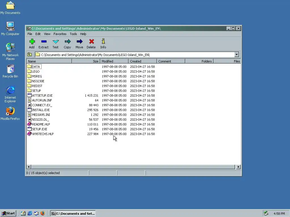Image resolution: width=290 pixels, height=217 pixels.
Task: Click the Move toolbar button
Action: click(79, 44)
